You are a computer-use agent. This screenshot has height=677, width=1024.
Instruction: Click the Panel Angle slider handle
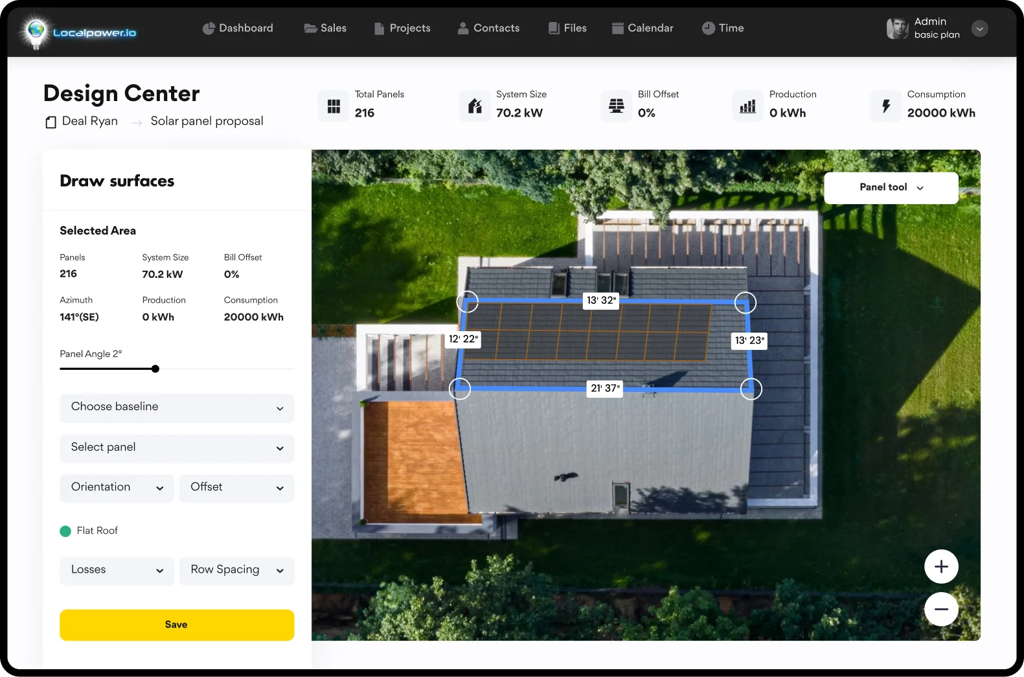pyautogui.click(x=155, y=369)
